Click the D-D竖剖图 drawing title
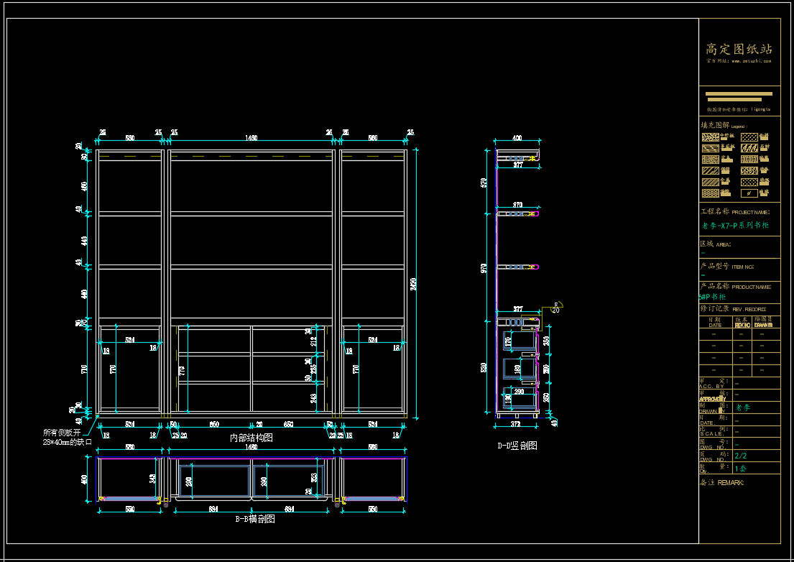Screen dimensions: 794x562 coord(517,446)
